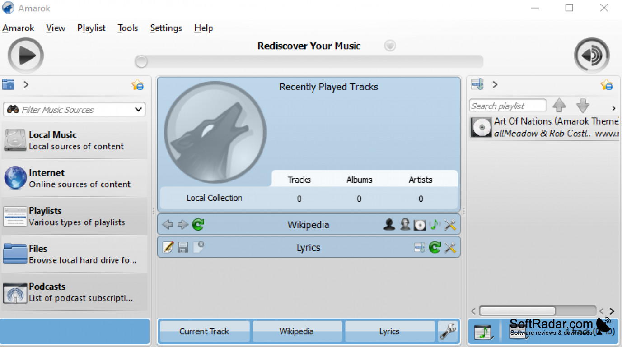Open Local Music sources
The height and width of the screenshot is (347, 622).
click(x=75, y=140)
